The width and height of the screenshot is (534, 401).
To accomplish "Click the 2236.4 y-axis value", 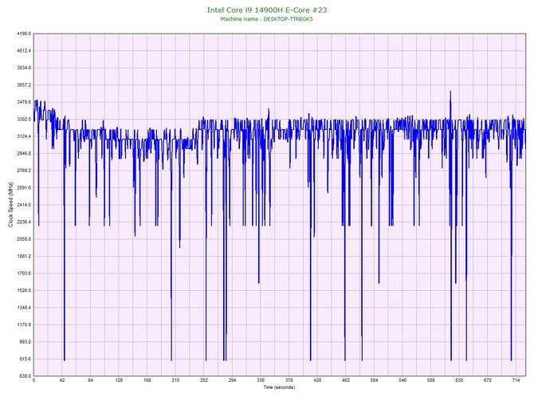I will pos(24,222).
